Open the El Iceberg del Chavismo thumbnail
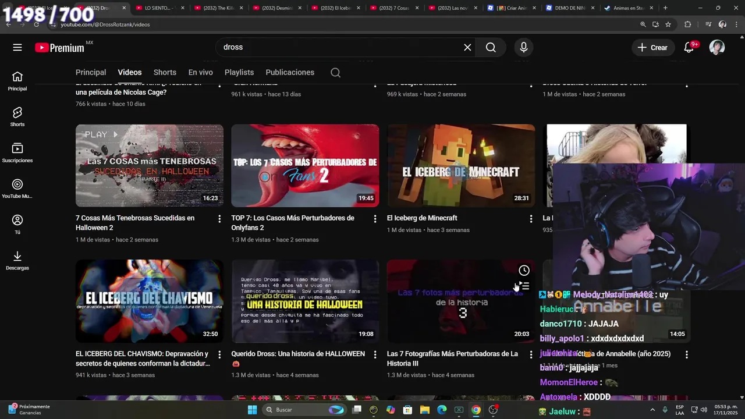This screenshot has width=745, height=419. 150,301
